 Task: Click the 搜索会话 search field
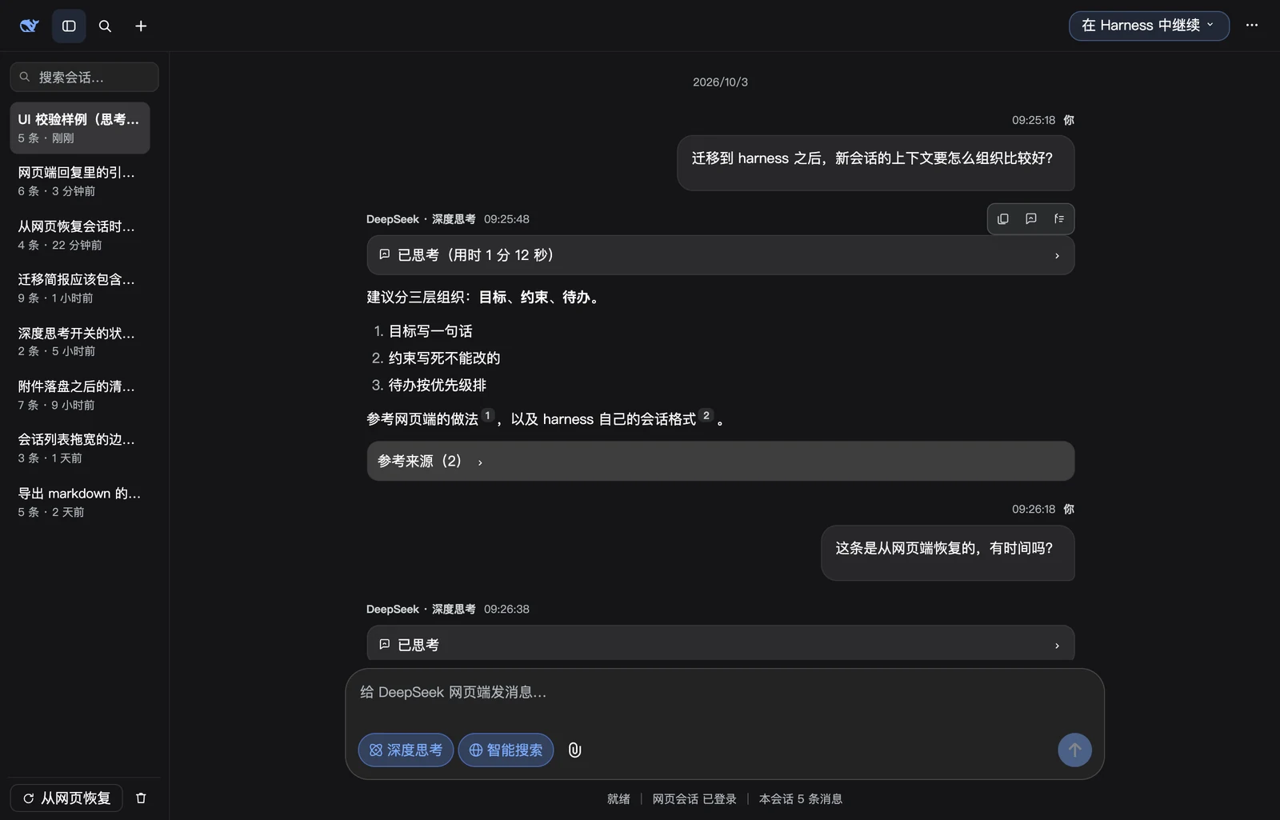tap(84, 77)
